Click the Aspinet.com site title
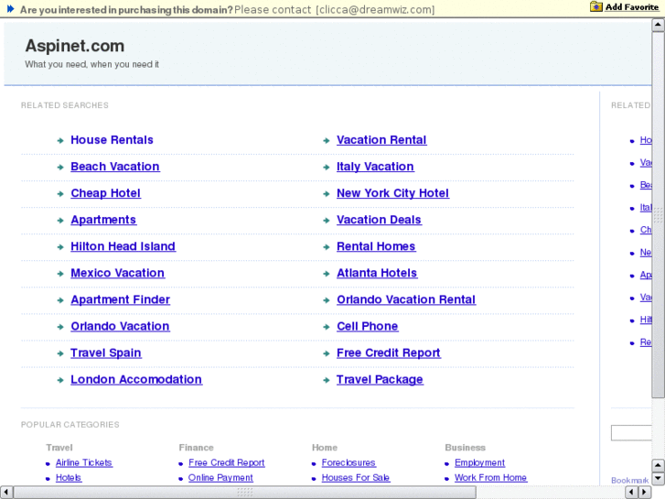This screenshot has height=499, width=665. click(75, 46)
